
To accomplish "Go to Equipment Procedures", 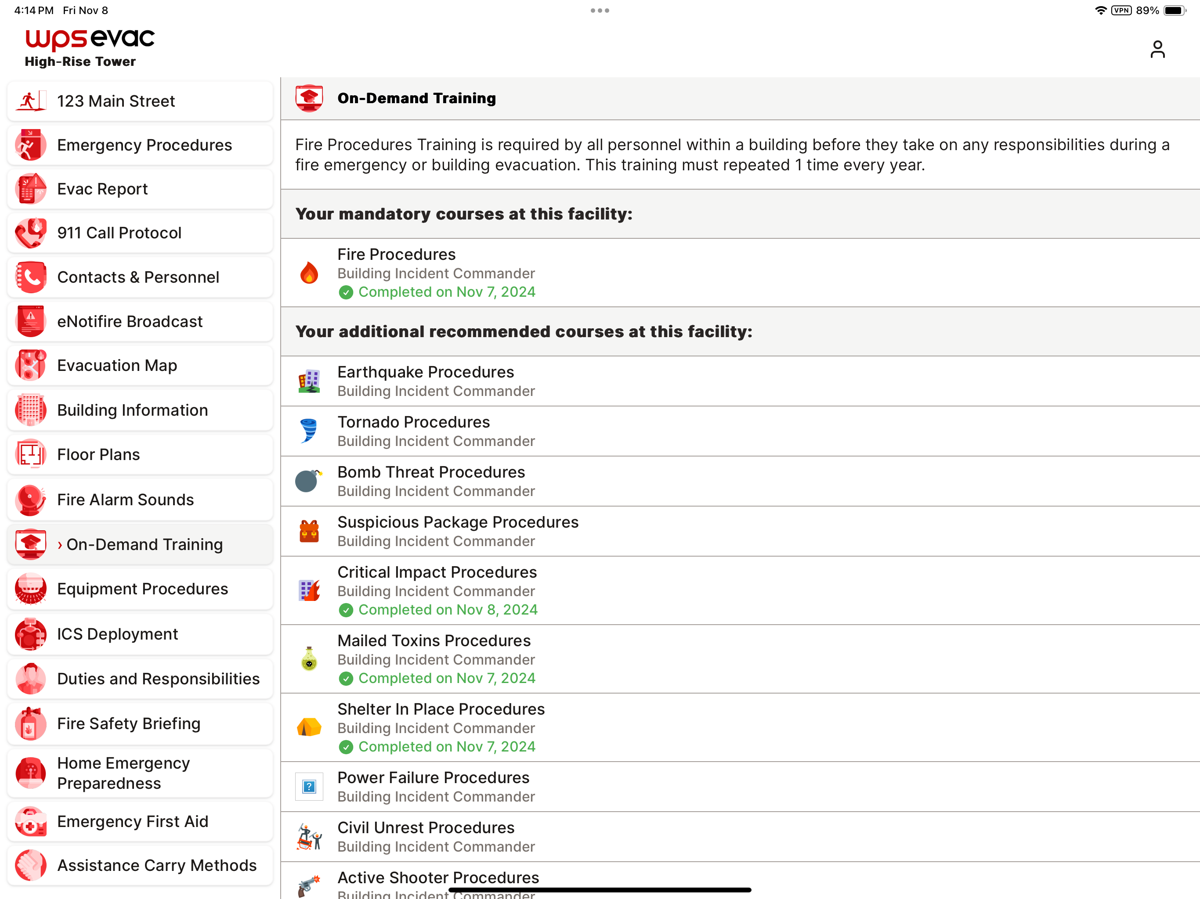I will [x=140, y=589].
